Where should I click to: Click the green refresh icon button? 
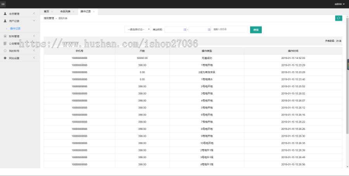click(x=339, y=18)
